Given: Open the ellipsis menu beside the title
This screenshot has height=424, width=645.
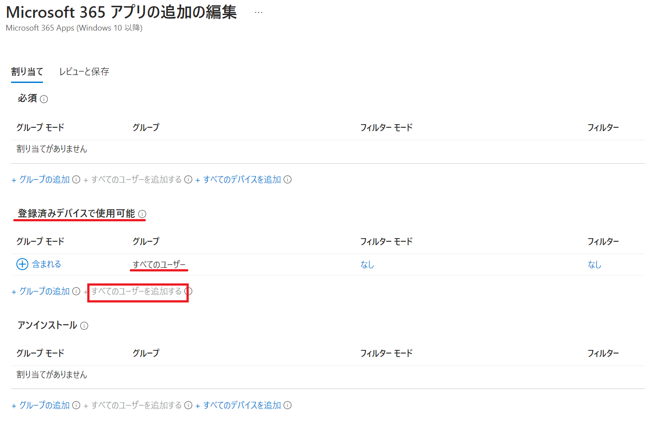Looking at the screenshot, I should 259,12.
